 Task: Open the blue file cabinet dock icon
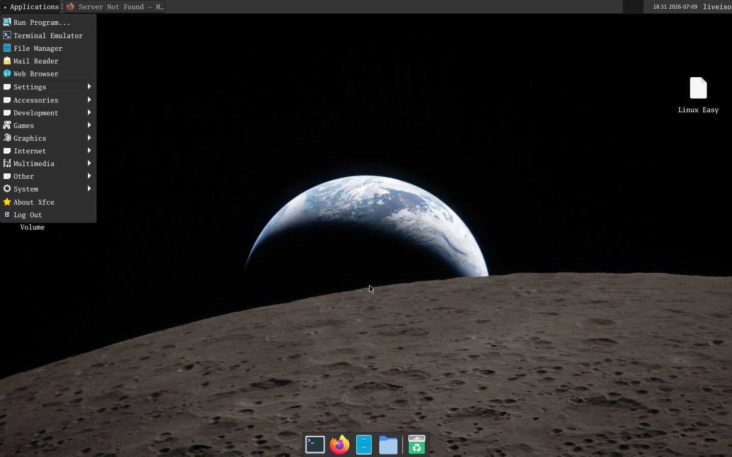364,445
